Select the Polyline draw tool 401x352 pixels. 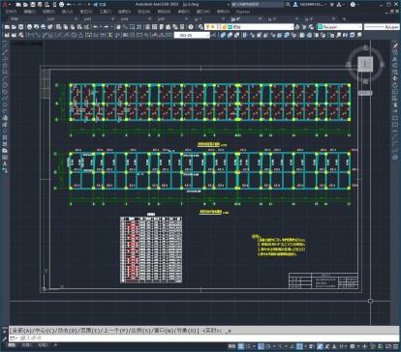(x=5, y=59)
